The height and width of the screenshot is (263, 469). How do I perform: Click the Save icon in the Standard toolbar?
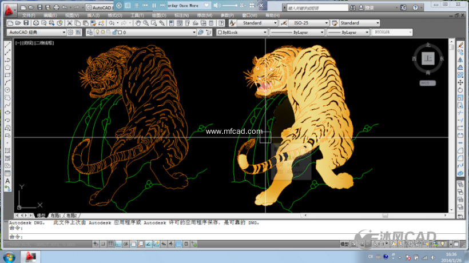[x=26, y=23]
